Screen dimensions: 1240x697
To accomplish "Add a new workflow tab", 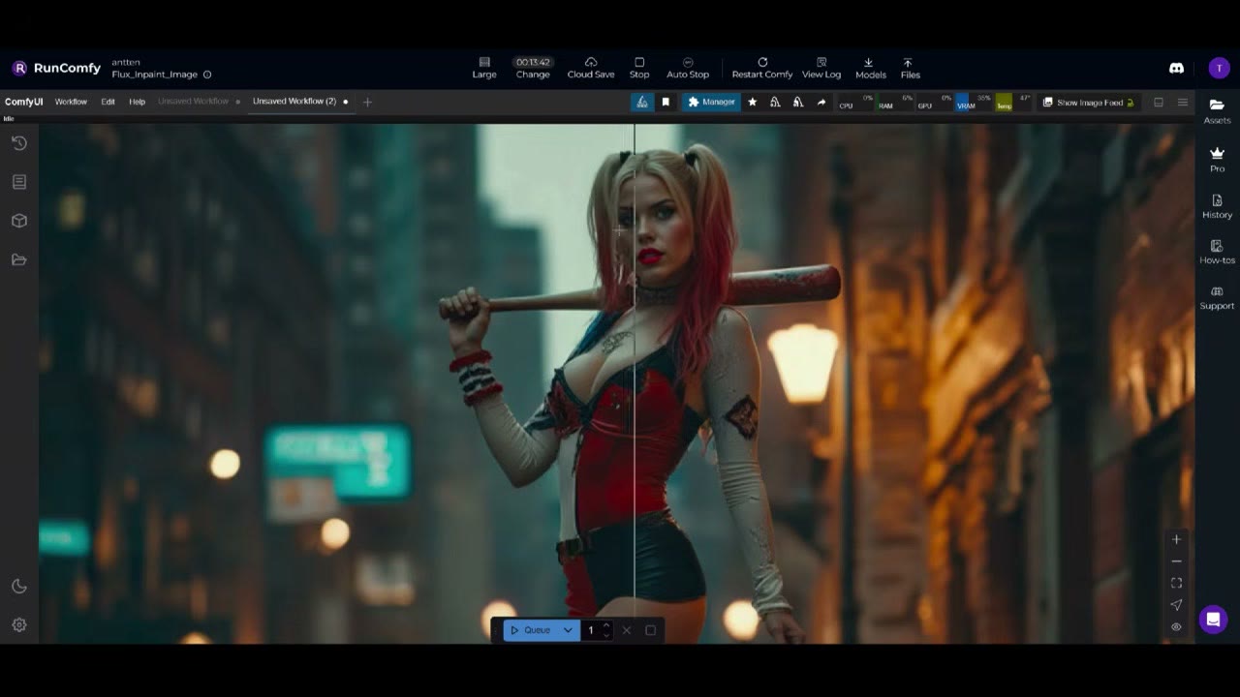I will click(x=367, y=102).
